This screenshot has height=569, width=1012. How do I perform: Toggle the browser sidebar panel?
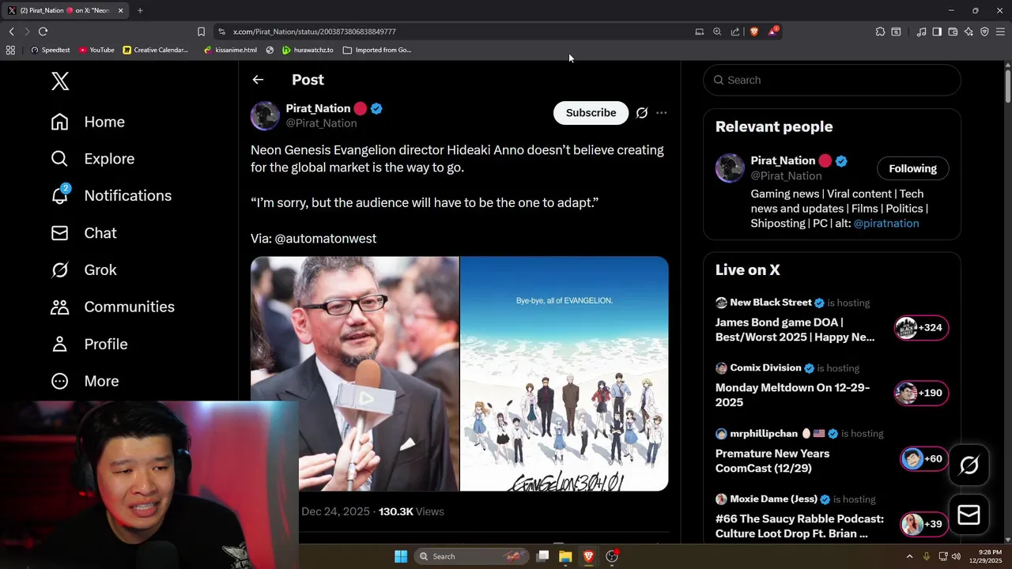(x=937, y=32)
